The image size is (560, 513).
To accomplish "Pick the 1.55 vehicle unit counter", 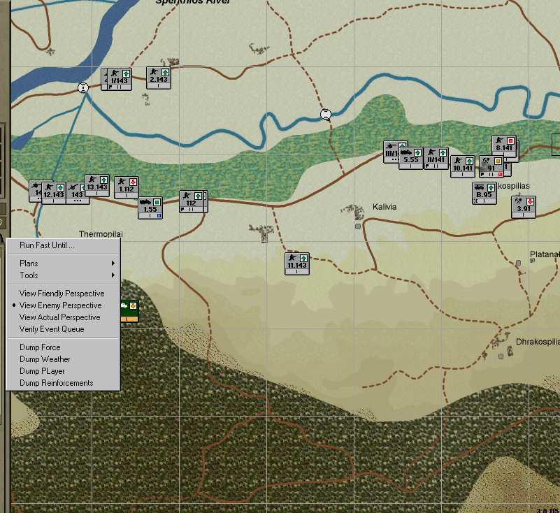I will pyautogui.click(x=150, y=208).
